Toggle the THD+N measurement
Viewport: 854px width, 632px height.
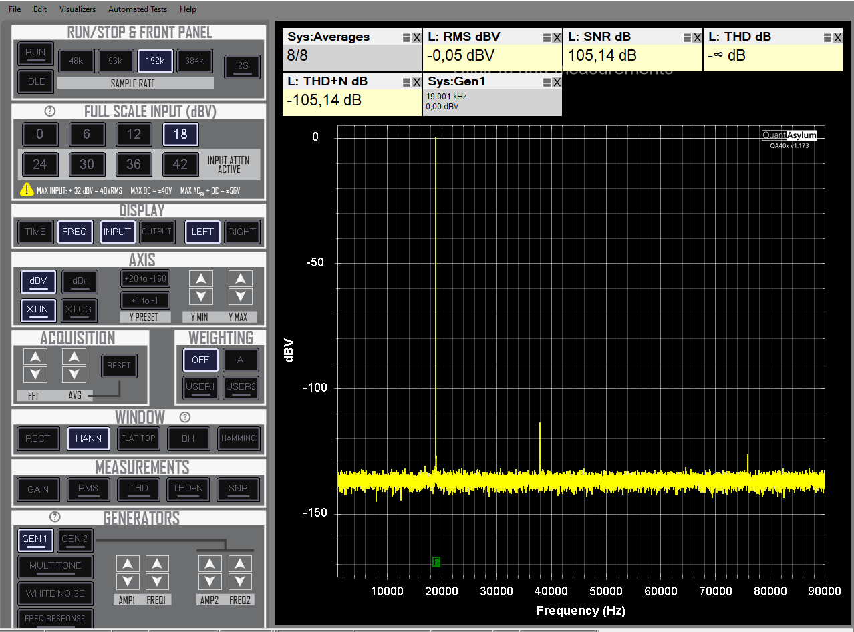(188, 489)
